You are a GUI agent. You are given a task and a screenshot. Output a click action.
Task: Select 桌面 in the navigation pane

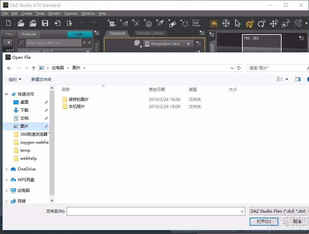24,102
